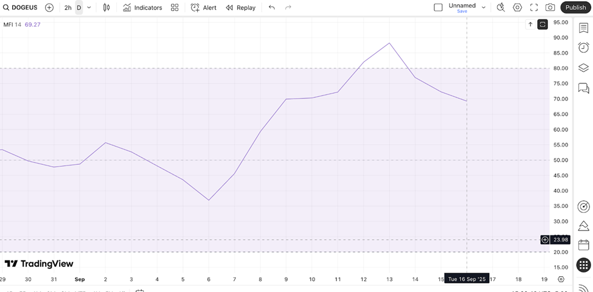Open chart settings gear icon
593x292 pixels.
pos(518,8)
